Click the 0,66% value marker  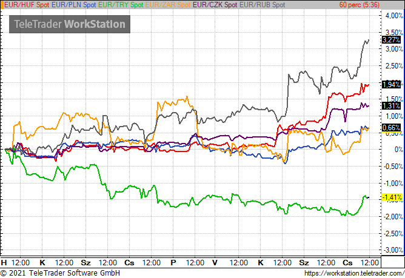pos(391,128)
